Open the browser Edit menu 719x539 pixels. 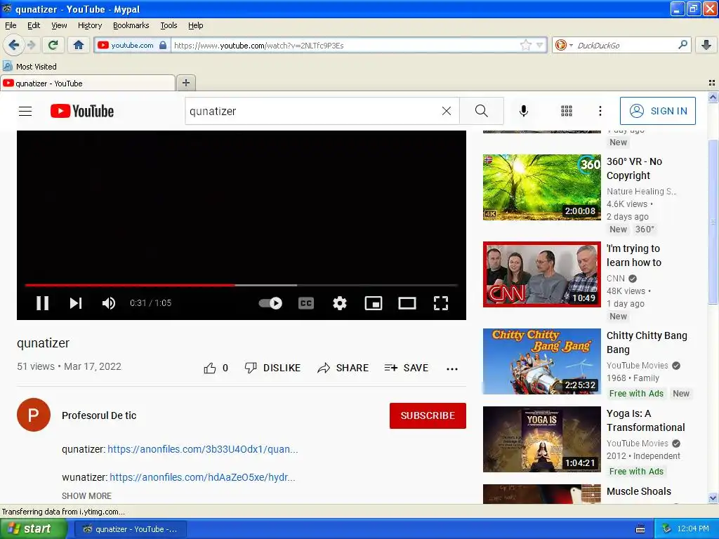(x=34, y=25)
